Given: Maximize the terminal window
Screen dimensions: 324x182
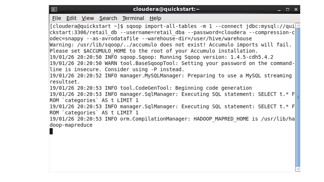Looking at the screenshot, I should tap(288, 10).
